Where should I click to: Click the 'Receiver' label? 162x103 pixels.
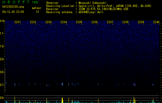(52, 9)
